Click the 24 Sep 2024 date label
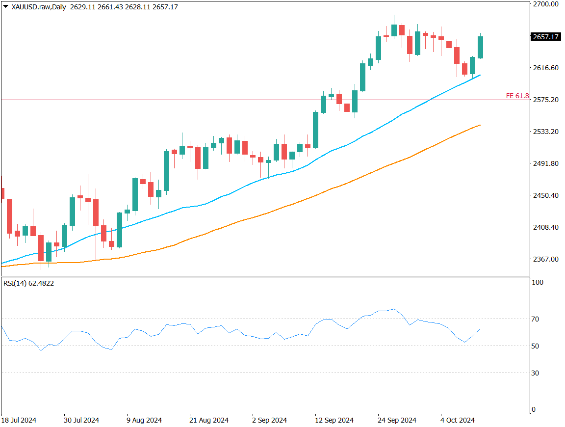Image resolution: width=565 pixels, height=427 pixels. click(396, 421)
